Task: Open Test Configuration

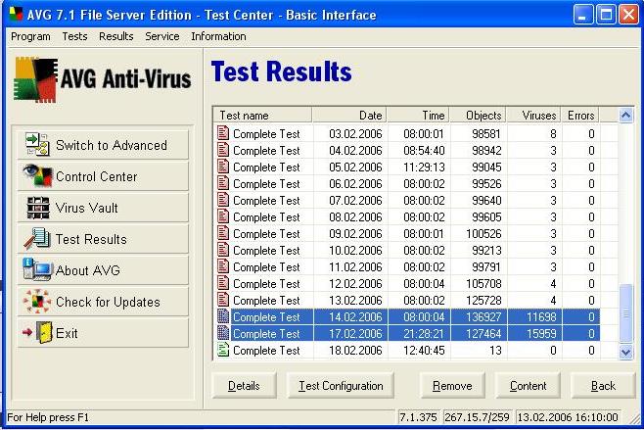Action: tap(341, 386)
